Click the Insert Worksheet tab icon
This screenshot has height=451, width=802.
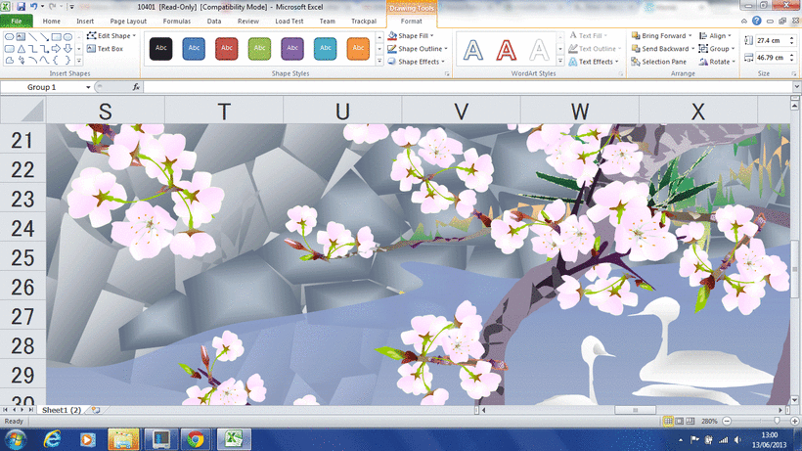[x=94, y=410]
